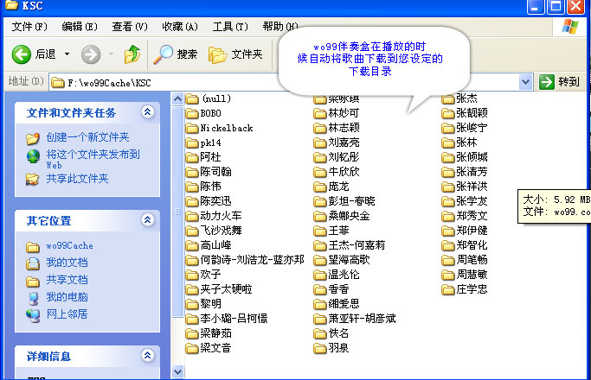Collapse the 文件和文件夹任务 panel
The width and height of the screenshot is (591, 380).
click(147, 111)
